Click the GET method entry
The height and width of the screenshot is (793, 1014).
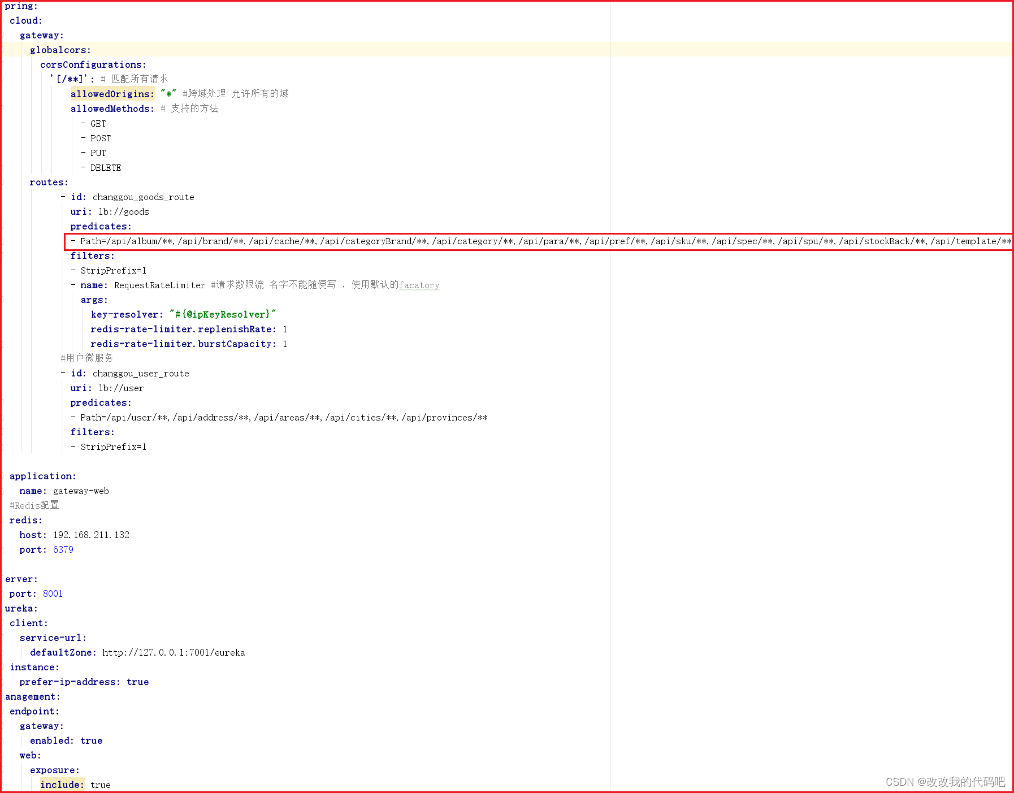tap(98, 123)
